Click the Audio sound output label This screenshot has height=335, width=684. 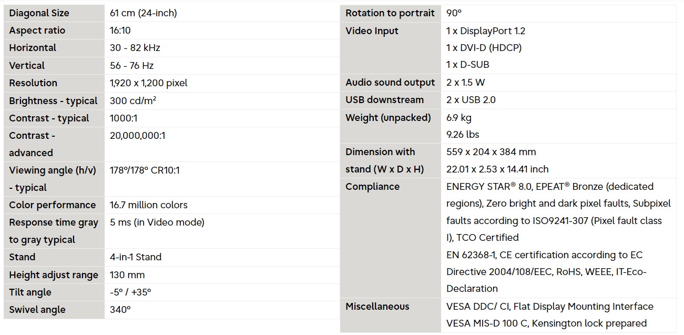point(391,83)
